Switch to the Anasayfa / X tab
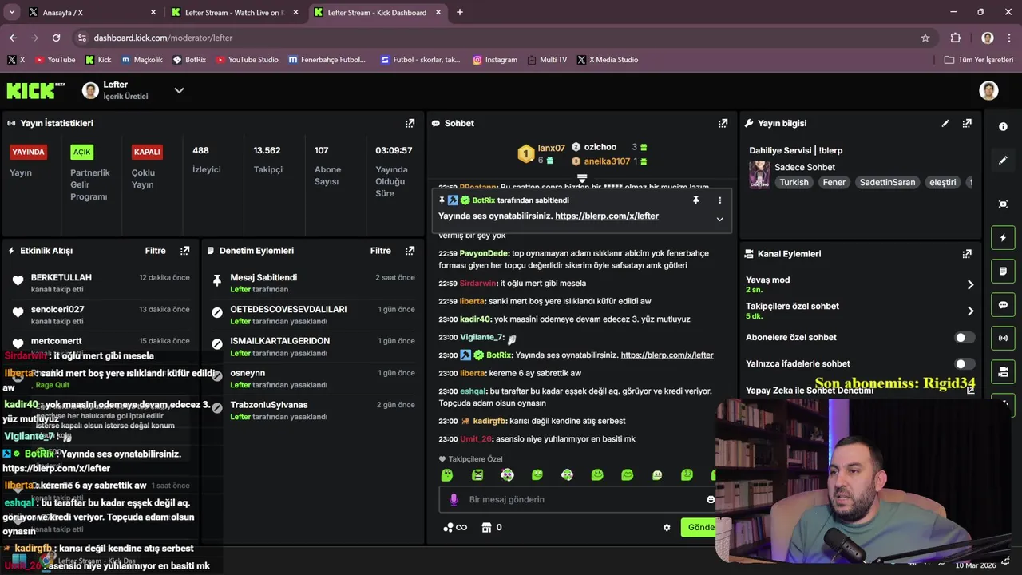 pyautogui.click(x=90, y=12)
